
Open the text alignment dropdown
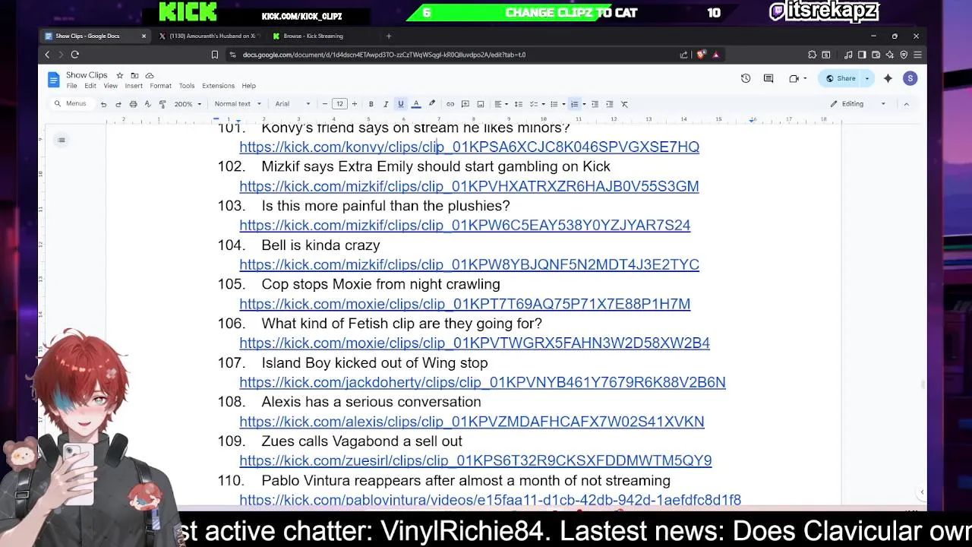pos(501,104)
